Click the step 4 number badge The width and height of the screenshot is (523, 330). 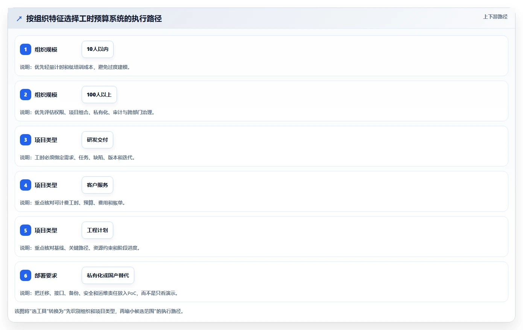pyautogui.click(x=26, y=185)
